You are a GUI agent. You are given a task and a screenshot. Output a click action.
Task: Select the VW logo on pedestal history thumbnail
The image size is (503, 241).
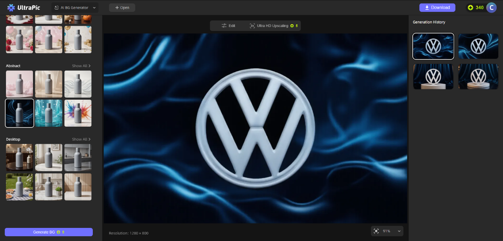coord(433,76)
